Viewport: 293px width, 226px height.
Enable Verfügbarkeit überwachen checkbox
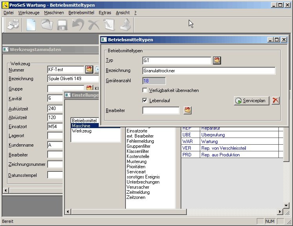[x=145, y=90]
